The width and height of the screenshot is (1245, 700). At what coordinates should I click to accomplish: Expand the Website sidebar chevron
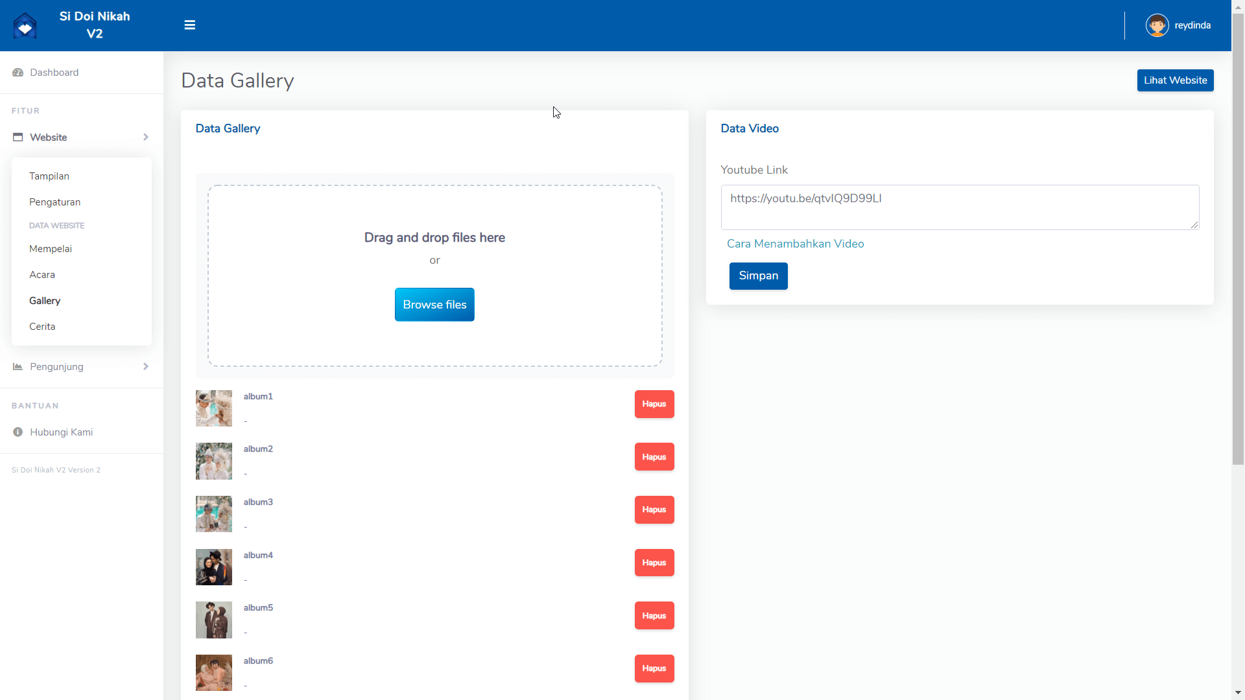pos(146,137)
